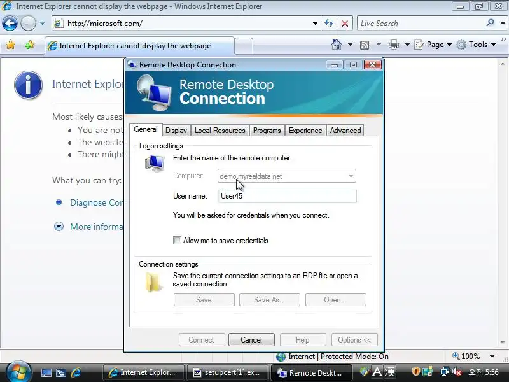
Task: Click the page scrollbar up arrow in IE
Action: [x=503, y=64]
